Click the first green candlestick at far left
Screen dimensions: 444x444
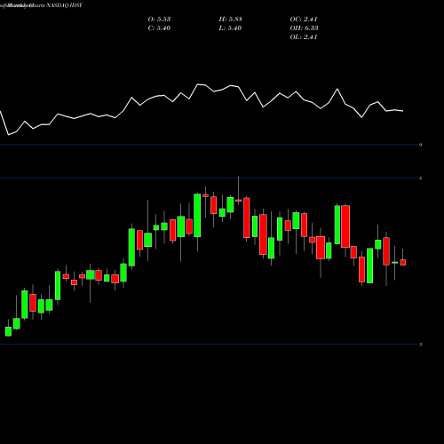point(9,331)
